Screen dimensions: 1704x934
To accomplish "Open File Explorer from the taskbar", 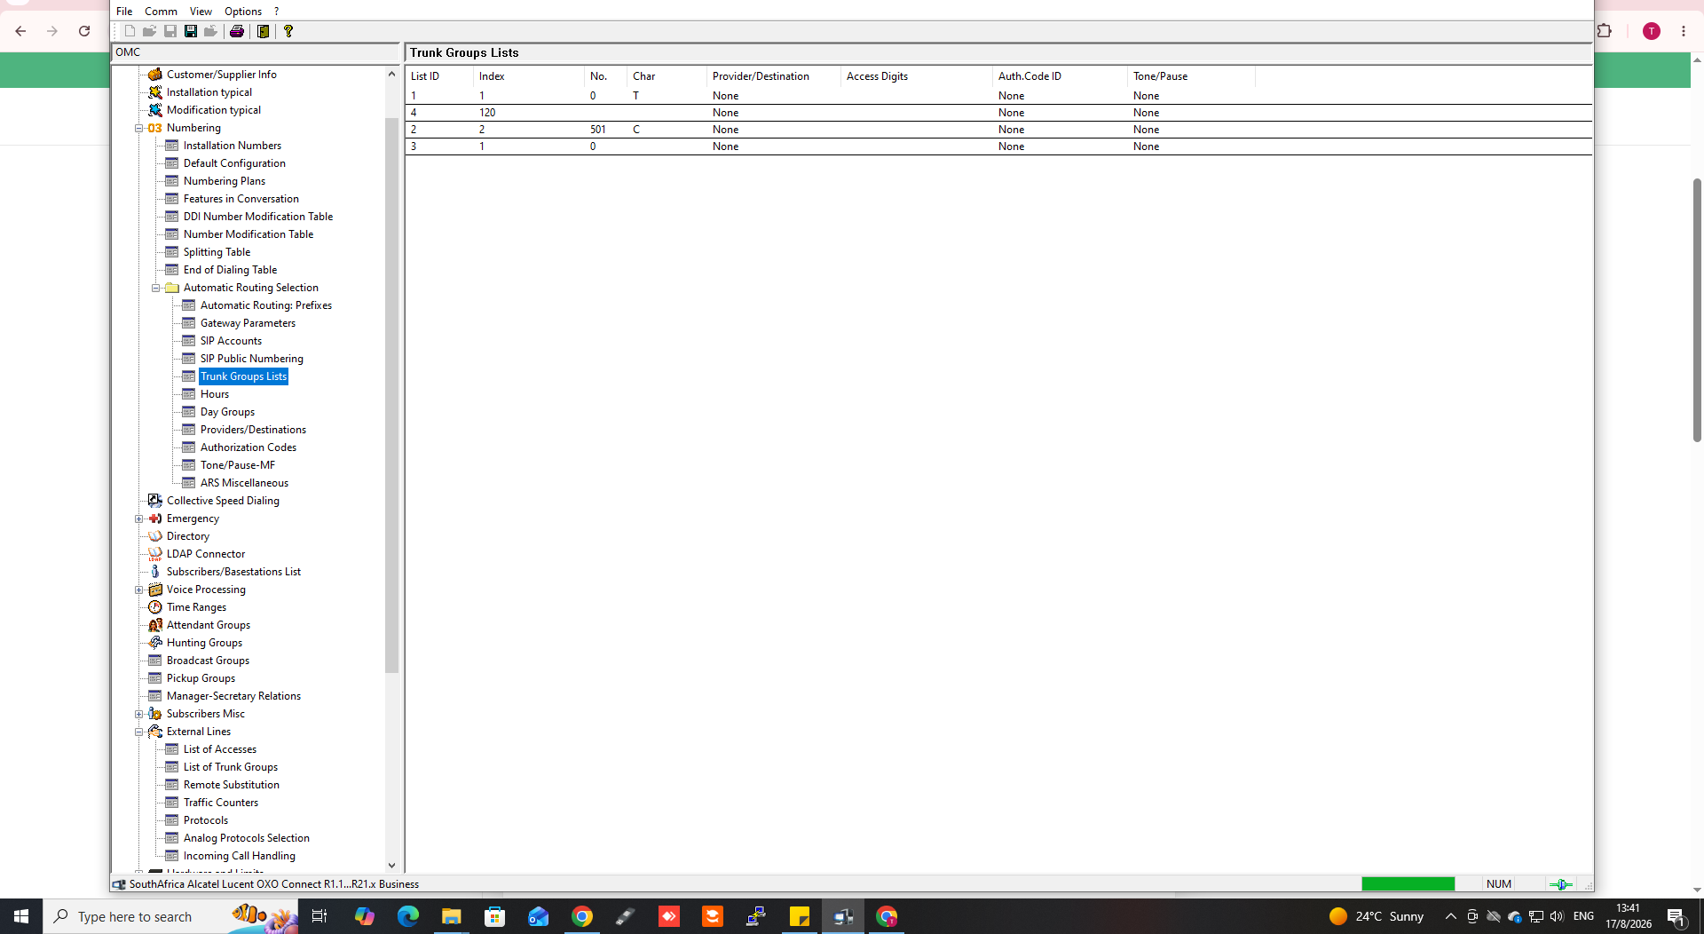I will (x=452, y=916).
